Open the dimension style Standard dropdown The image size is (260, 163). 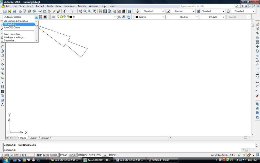point(193,11)
